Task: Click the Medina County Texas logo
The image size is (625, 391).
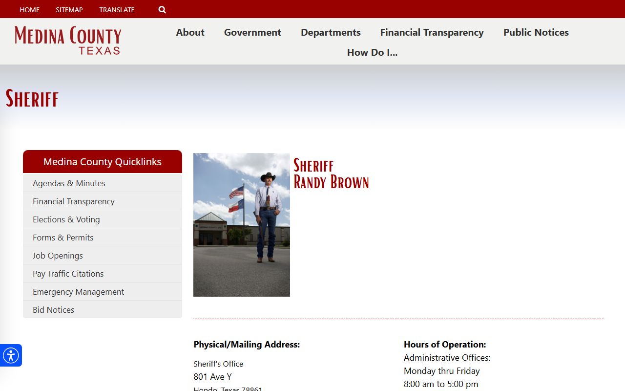Action: (68, 41)
